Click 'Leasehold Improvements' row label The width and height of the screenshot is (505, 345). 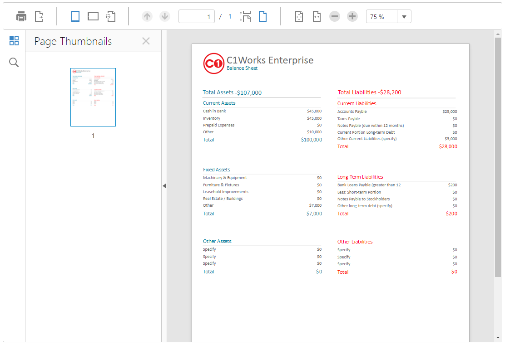tap(225, 192)
